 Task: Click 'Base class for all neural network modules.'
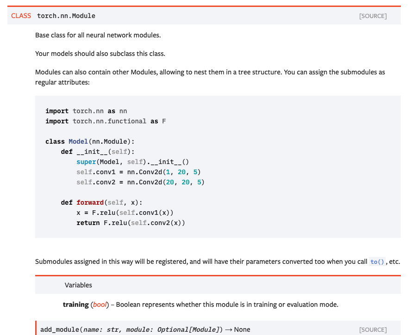click(x=98, y=35)
